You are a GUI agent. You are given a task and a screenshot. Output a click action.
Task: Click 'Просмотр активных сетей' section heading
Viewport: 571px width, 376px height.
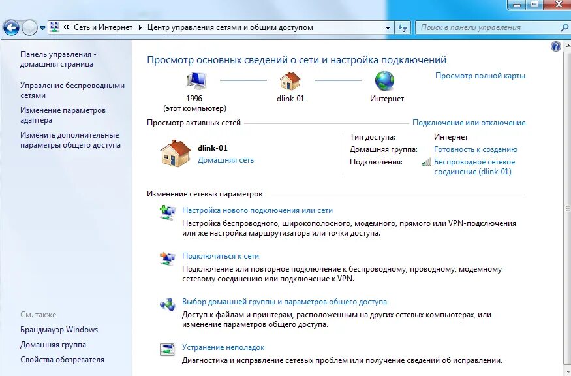point(194,123)
